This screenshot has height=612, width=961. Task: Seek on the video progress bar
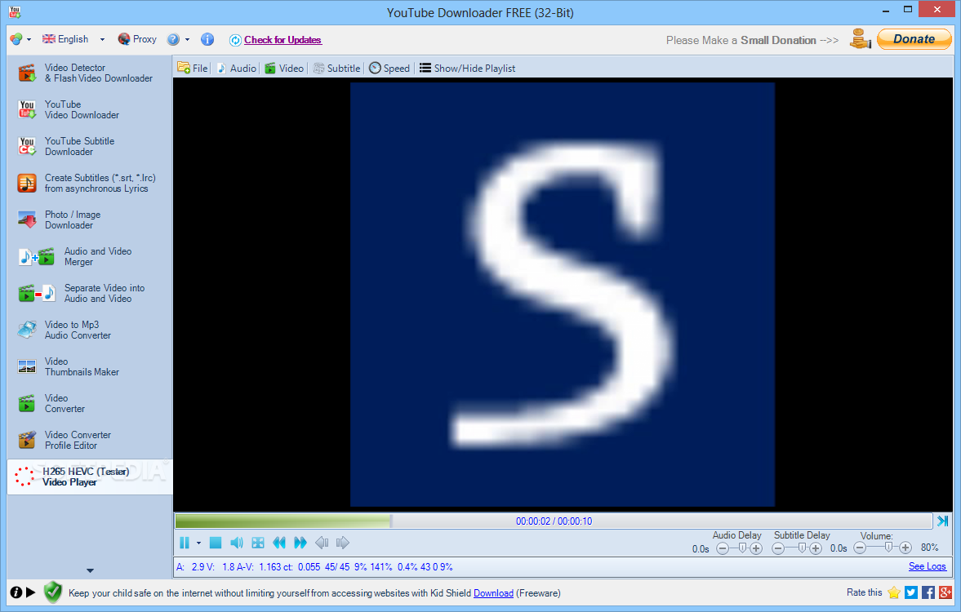tap(554, 521)
